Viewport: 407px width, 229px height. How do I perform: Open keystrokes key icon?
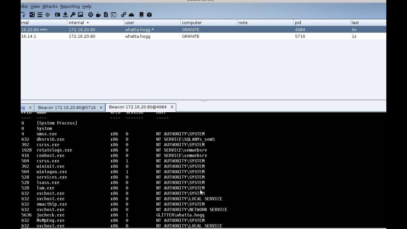click(x=73, y=15)
